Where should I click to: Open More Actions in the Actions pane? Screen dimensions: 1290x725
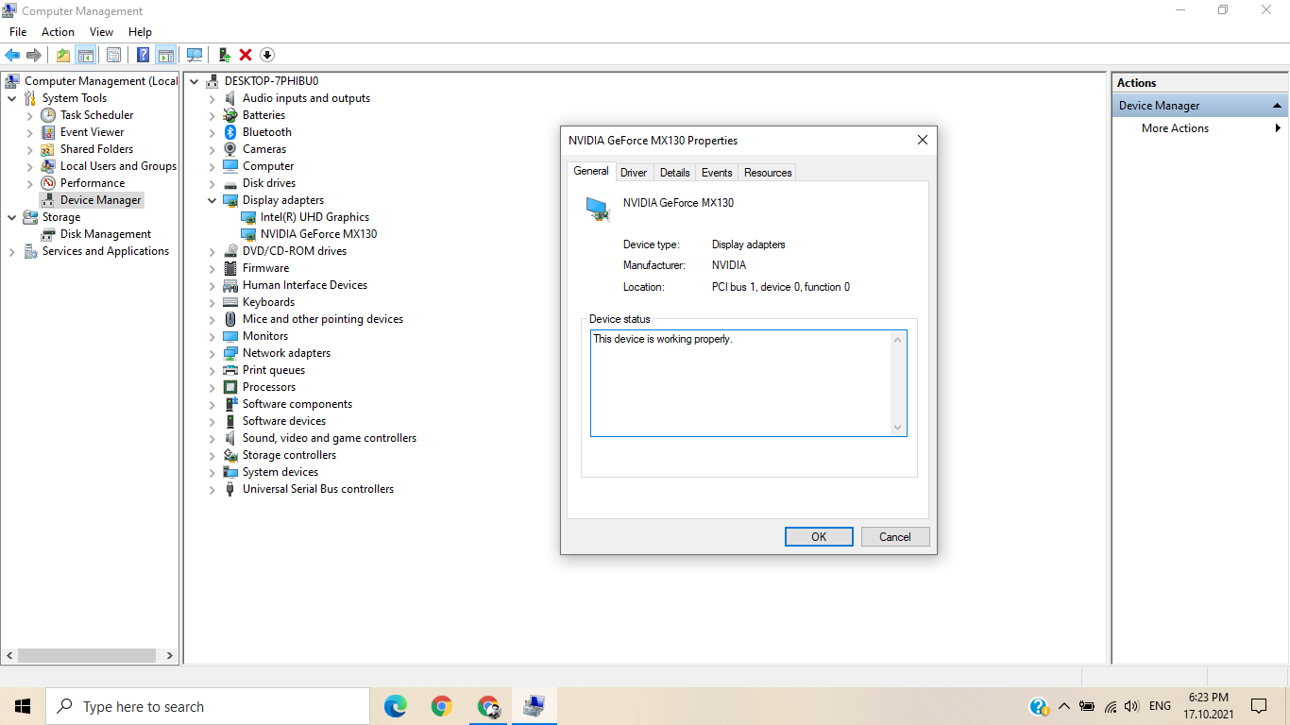1175,128
